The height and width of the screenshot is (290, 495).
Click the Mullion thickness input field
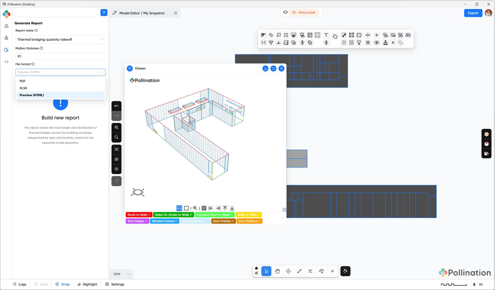click(x=60, y=56)
